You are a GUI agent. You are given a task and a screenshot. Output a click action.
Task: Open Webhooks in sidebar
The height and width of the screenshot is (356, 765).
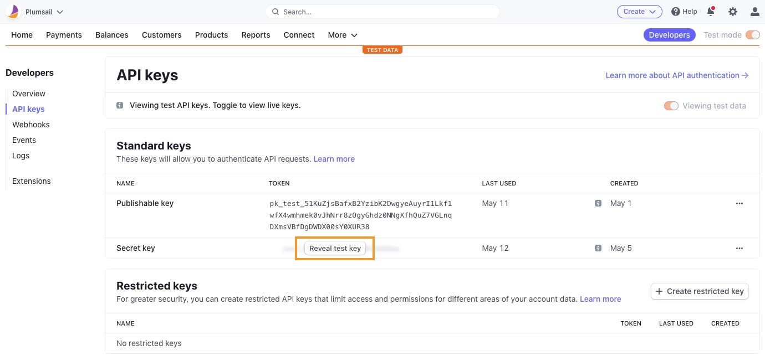click(31, 125)
